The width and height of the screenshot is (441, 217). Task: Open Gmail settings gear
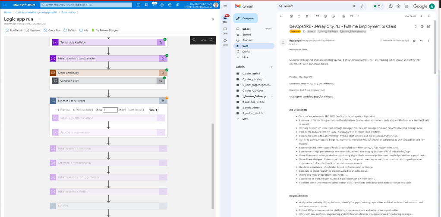click(x=399, y=6)
